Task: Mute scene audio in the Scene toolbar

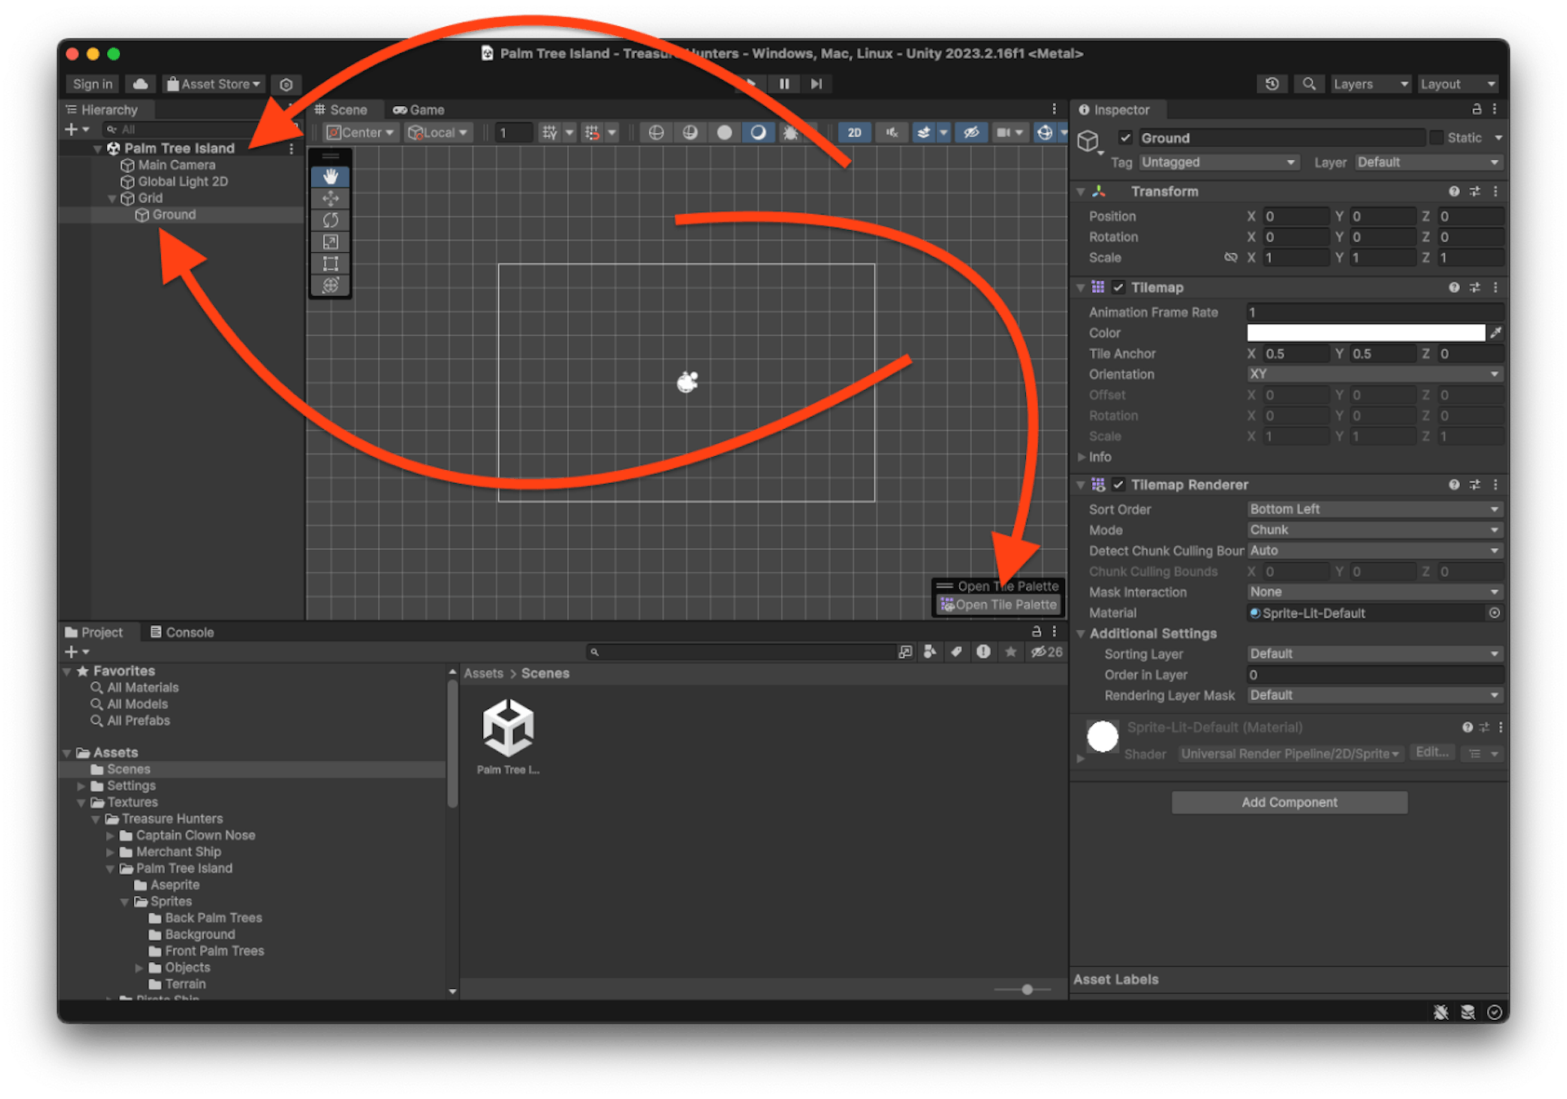Action: (891, 132)
